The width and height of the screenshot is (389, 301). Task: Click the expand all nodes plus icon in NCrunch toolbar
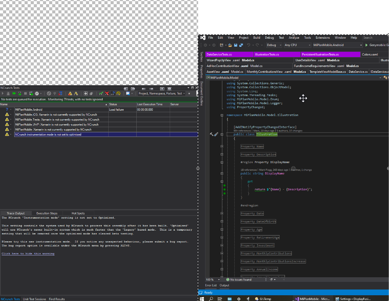[x=86, y=93]
